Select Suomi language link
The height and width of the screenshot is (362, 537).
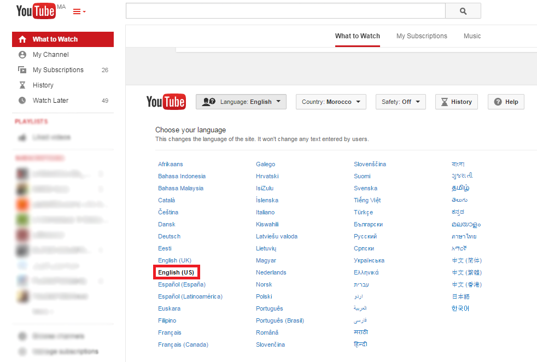point(362,176)
